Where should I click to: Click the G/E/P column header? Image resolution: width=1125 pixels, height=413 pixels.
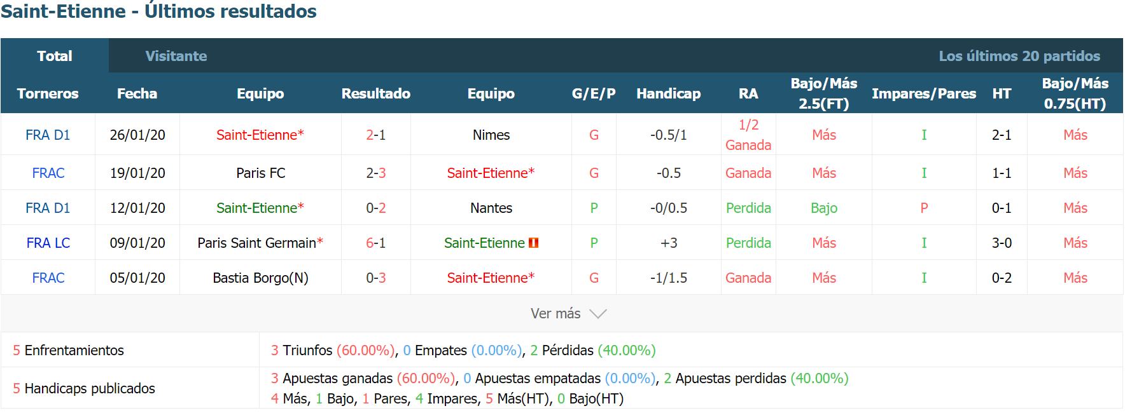tap(594, 93)
